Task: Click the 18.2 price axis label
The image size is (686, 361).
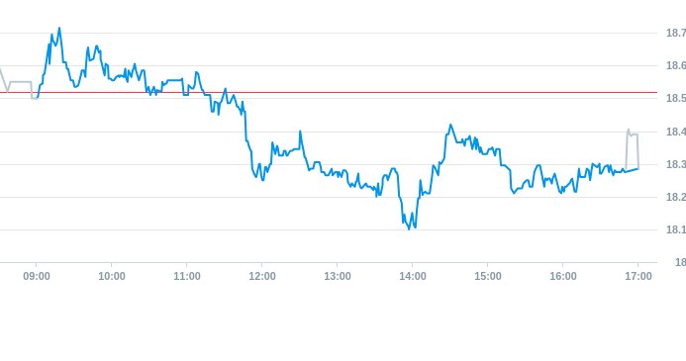Action: (x=676, y=197)
